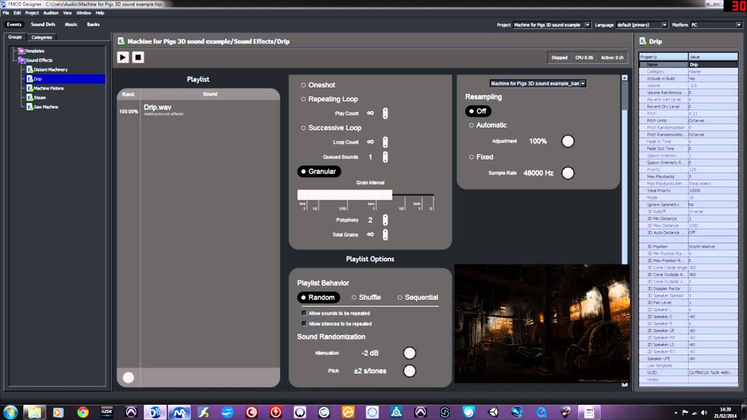Select the Successive Loop mode
Viewport: 747px width, 420px height.
click(x=331, y=128)
